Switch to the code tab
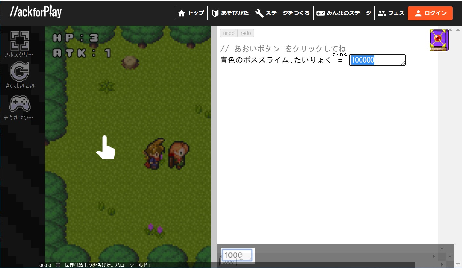This screenshot has width=462, height=268. tap(228, 262)
